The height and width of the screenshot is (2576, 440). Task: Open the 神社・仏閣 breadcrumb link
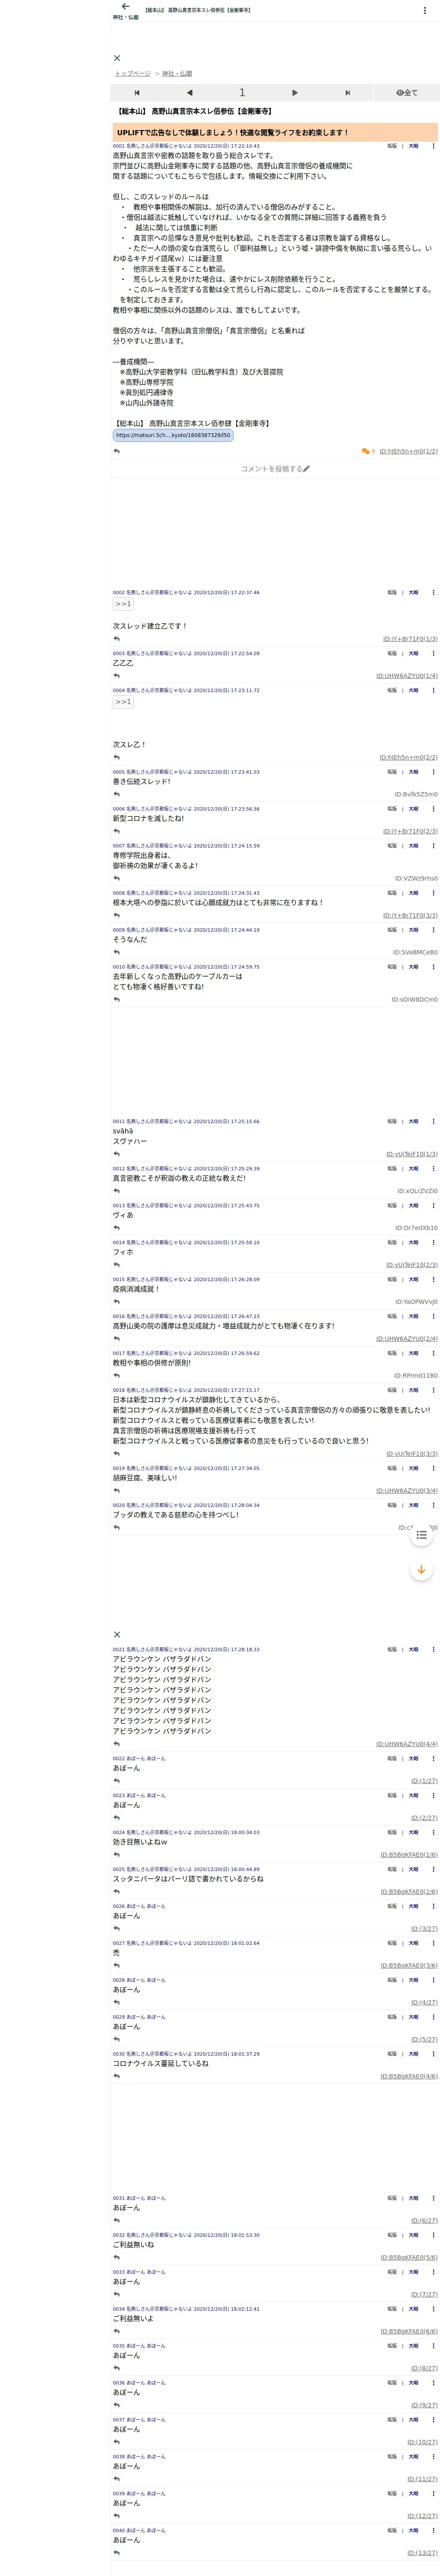point(177,73)
